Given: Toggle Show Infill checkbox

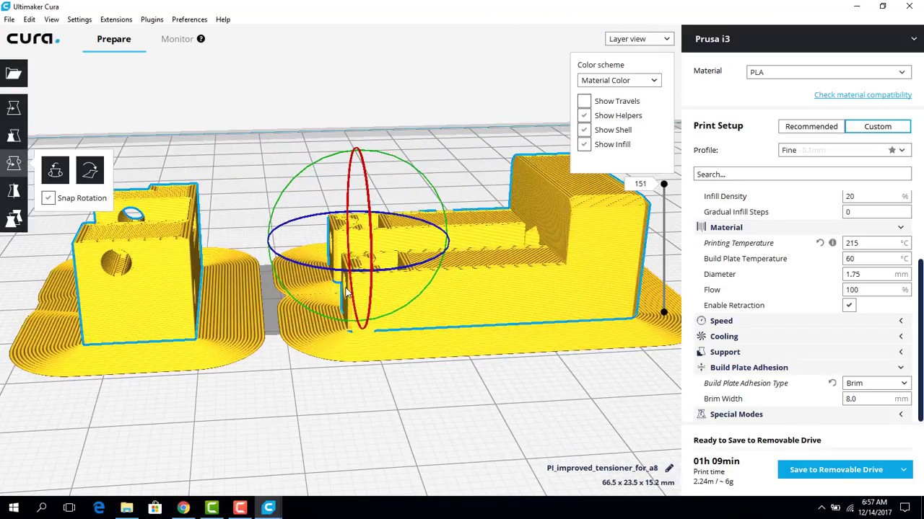Looking at the screenshot, I should [x=584, y=144].
